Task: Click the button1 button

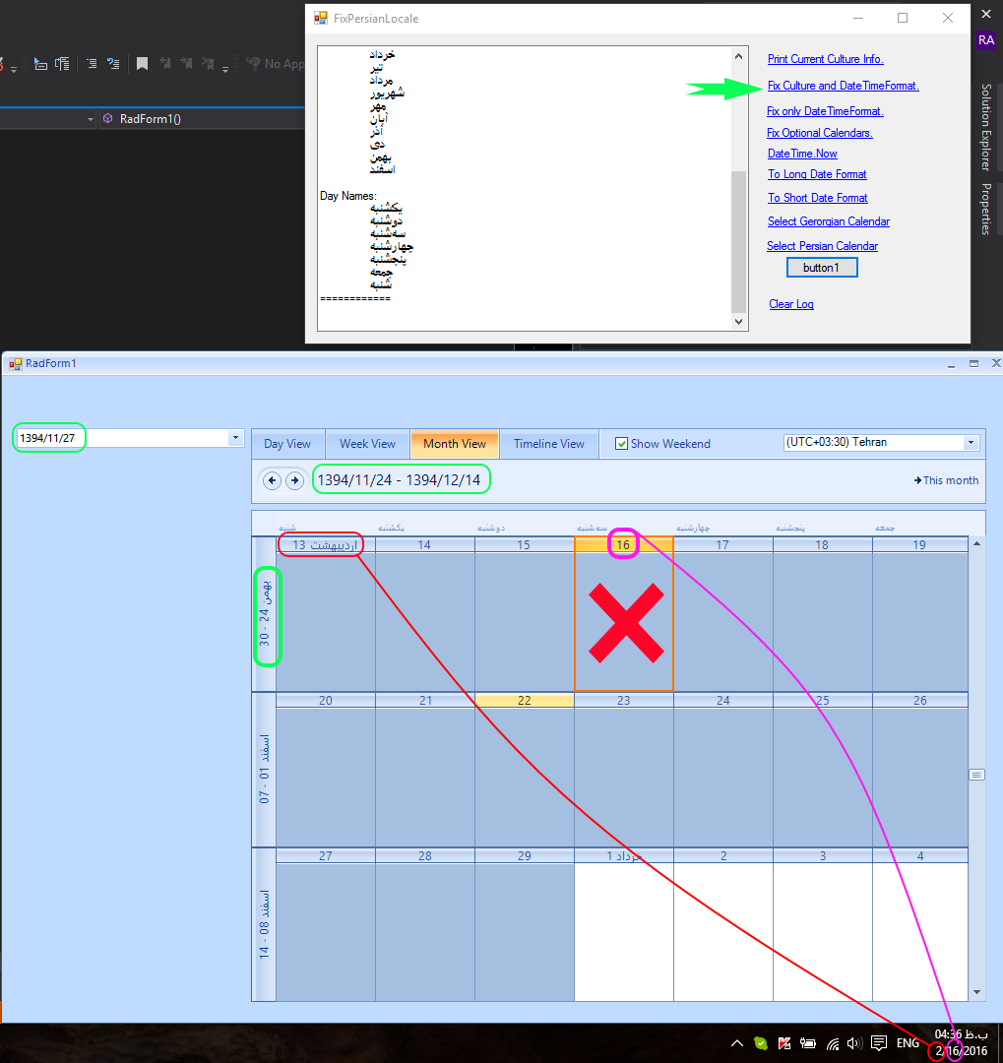Action: pyautogui.click(x=822, y=268)
